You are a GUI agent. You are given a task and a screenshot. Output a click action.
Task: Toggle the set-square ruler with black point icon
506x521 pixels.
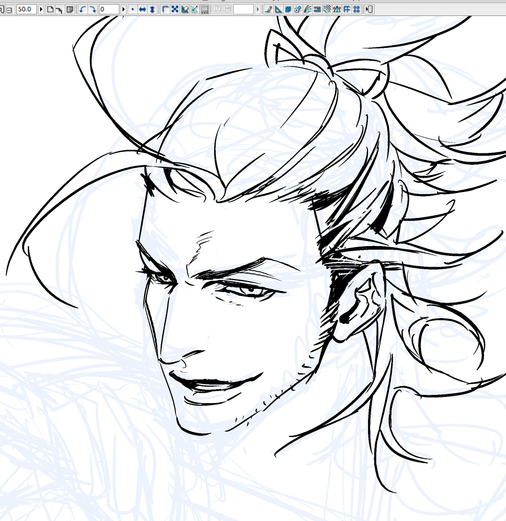coord(195,9)
